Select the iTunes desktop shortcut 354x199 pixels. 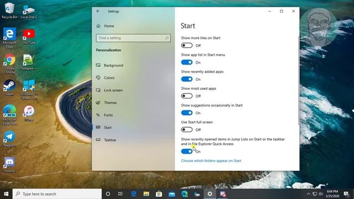(29, 113)
